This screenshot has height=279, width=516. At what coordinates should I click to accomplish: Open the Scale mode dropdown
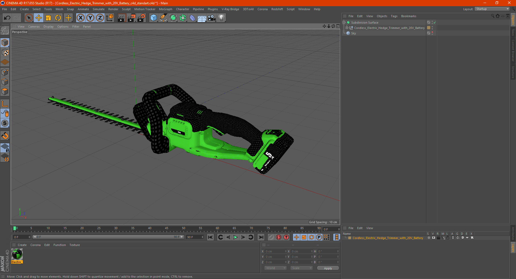click(302, 268)
